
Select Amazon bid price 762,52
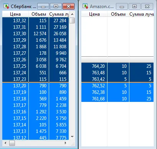pos(98,86)
